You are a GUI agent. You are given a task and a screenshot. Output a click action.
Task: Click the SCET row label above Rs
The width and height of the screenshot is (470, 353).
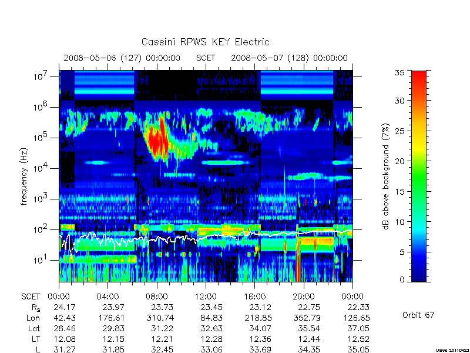point(31,297)
